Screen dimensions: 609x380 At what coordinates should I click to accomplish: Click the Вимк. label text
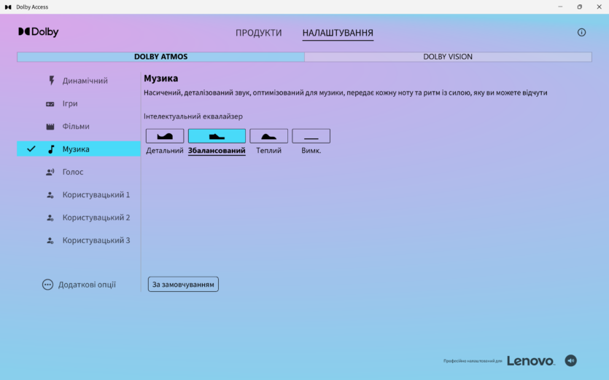(311, 151)
